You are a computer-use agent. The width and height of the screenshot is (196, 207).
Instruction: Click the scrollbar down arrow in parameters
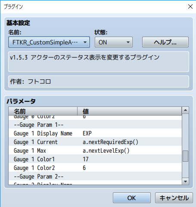(x=185, y=182)
